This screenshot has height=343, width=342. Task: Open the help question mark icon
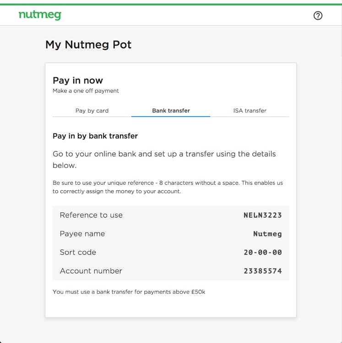318,16
